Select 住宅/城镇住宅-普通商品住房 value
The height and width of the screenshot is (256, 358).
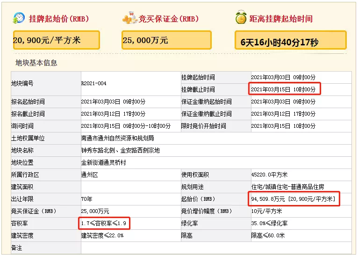click(x=288, y=187)
